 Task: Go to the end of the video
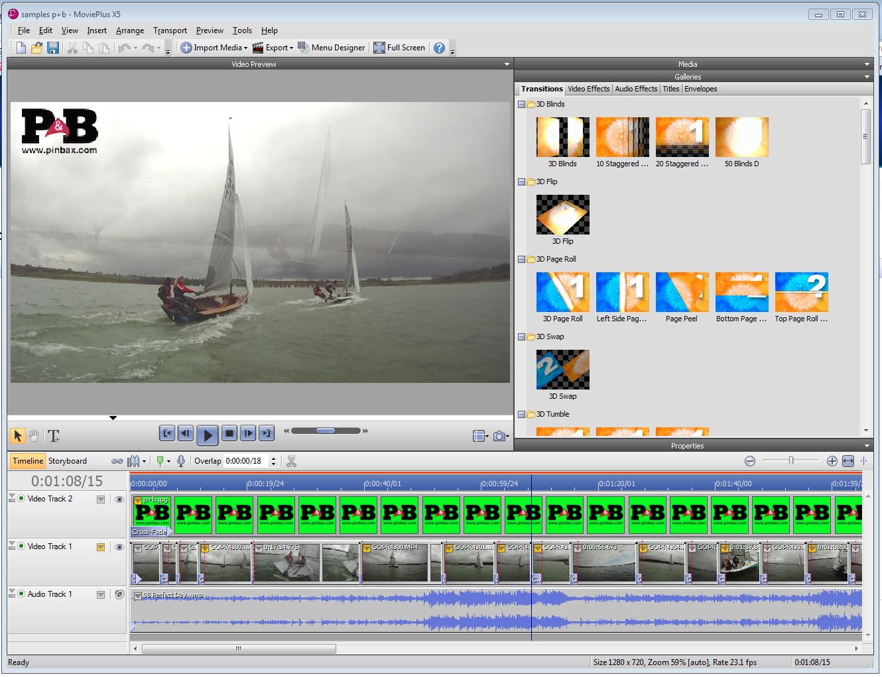[x=267, y=433]
